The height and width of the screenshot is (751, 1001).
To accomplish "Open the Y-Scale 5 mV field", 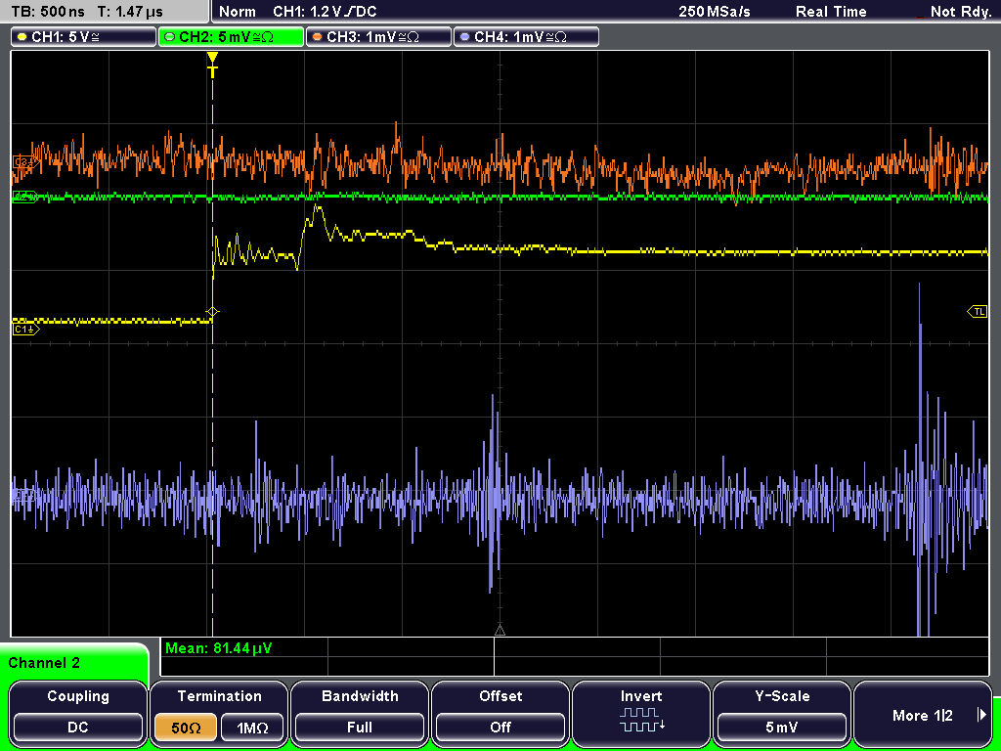I will point(782,713).
